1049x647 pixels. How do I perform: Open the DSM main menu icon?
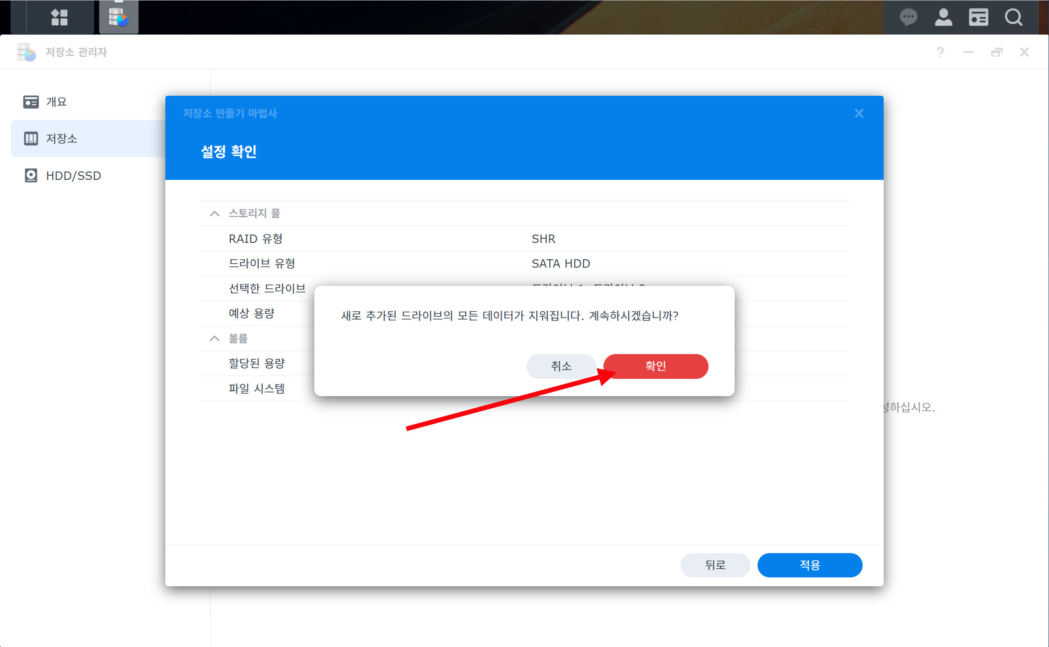point(59,17)
